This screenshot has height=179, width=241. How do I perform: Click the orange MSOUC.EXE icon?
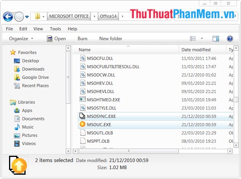83,124
